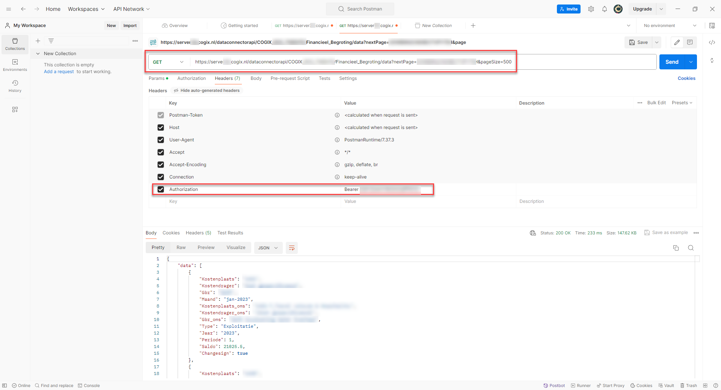
Task: Open Trash from the status bar
Action: pos(689,385)
